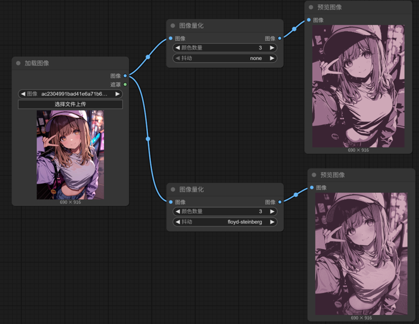Screen dimensions: 419x324
Task: Collapse the 加载图像 node via its dot
Action: coord(18,63)
